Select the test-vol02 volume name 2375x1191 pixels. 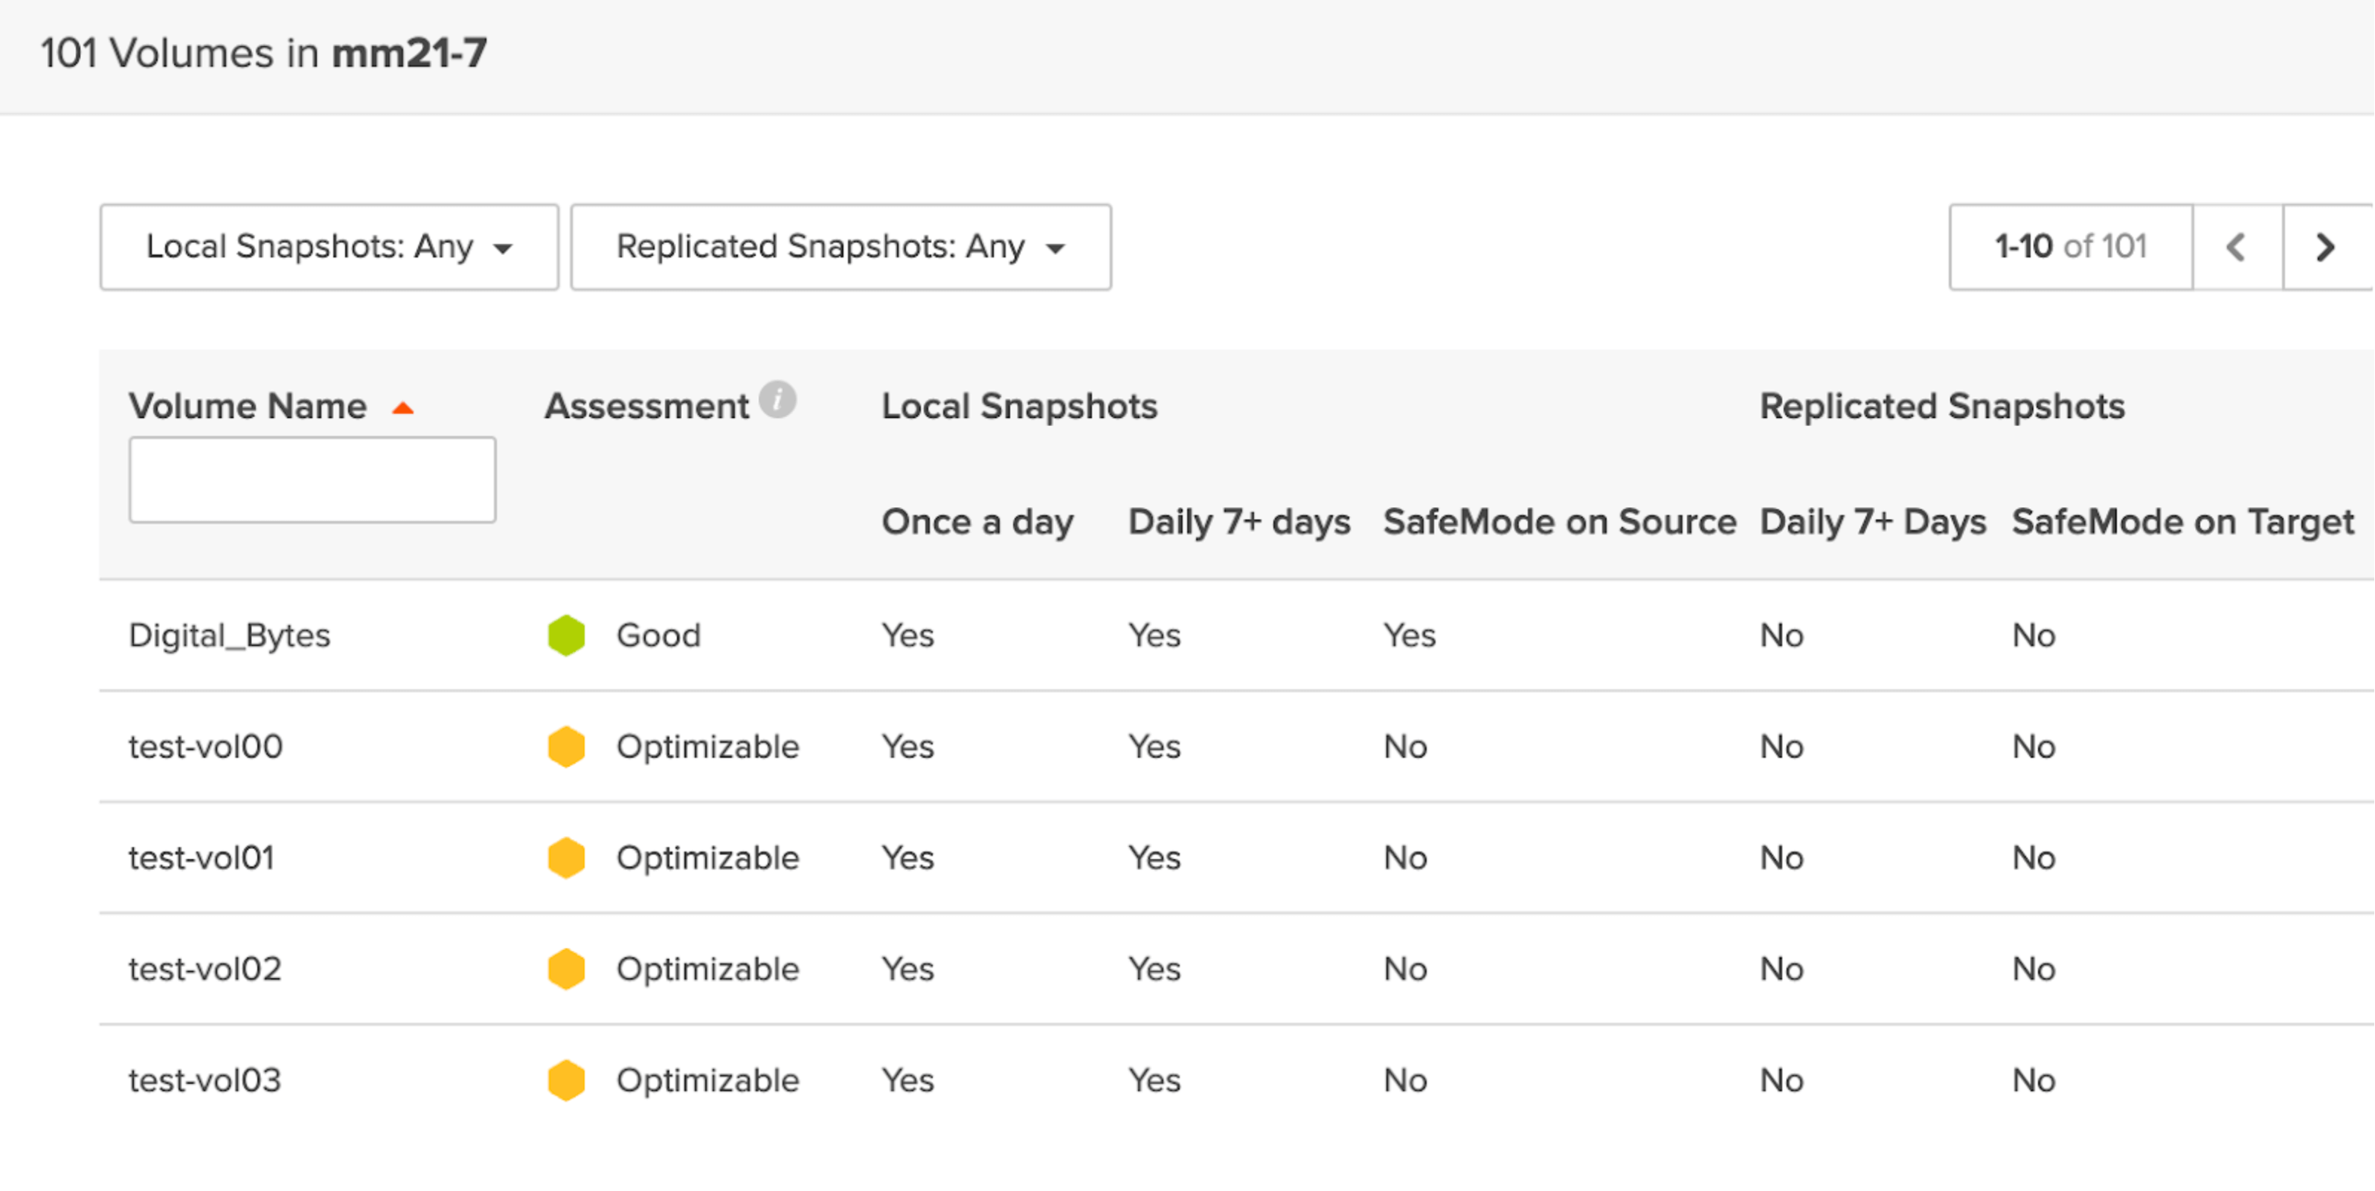(x=205, y=969)
